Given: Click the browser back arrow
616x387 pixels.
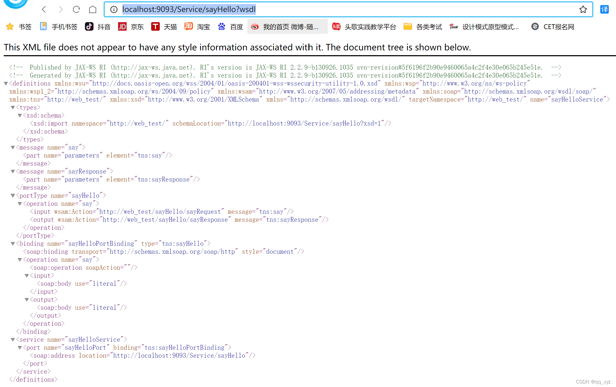Looking at the screenshot, I should click(44, 10).
